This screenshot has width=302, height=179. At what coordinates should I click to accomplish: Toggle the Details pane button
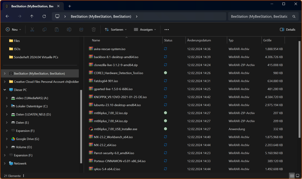[x=288, y=29]
